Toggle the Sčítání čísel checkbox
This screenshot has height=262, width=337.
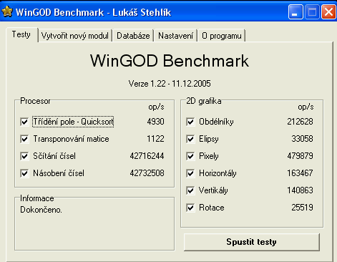click(x=24, y=156)
